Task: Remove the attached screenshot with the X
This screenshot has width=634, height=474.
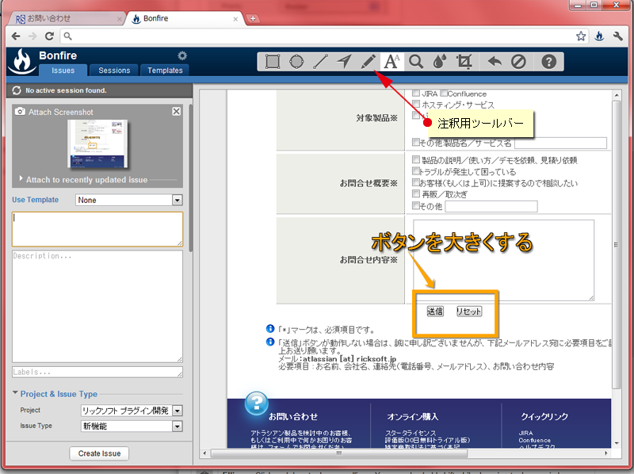Action: [176, 111]
